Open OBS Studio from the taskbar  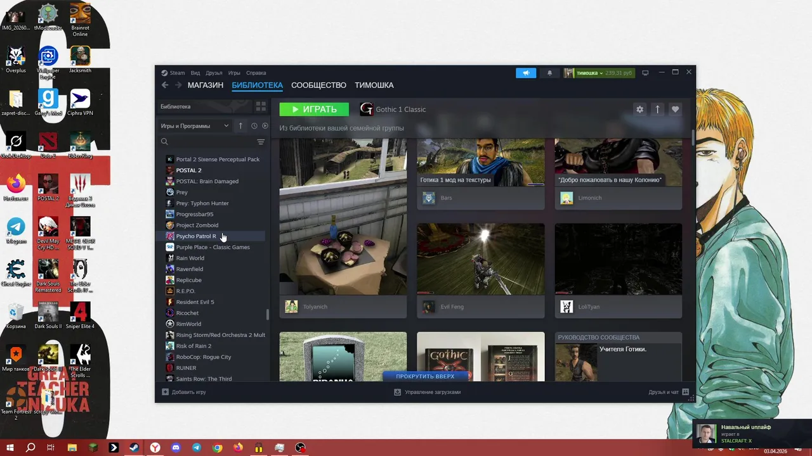[x=300, y=448]
